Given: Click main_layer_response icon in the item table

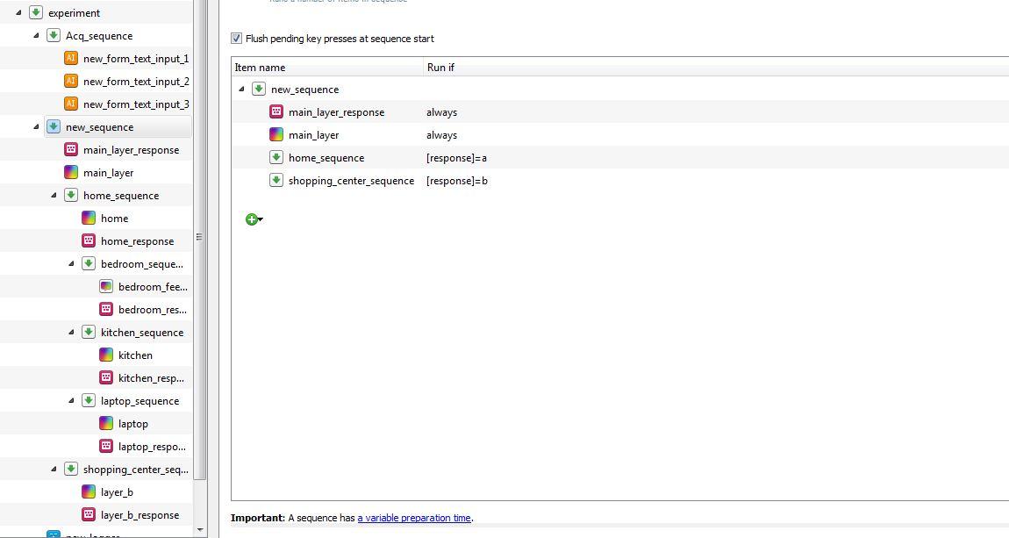Looking at the screenshot, I should pyautogui.click(x=276, y=112).
